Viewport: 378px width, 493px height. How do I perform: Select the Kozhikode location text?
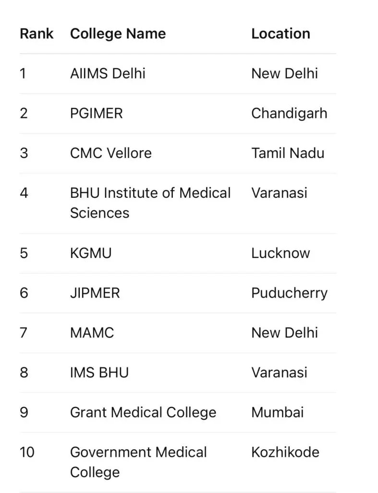point(285,452)
